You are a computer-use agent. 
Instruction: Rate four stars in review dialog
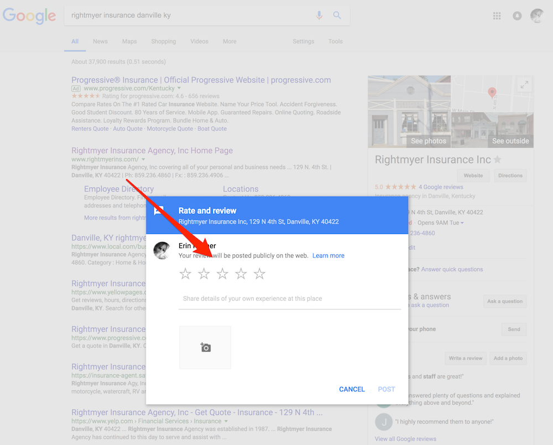click(241, 274)
